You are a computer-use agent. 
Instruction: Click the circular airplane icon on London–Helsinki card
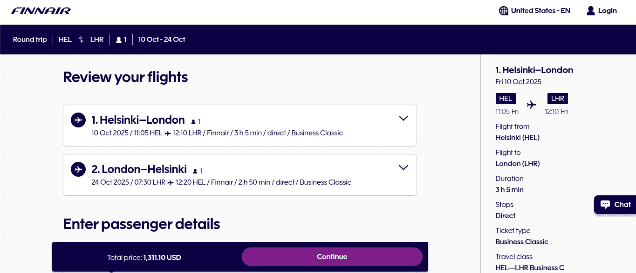[78, 169]
